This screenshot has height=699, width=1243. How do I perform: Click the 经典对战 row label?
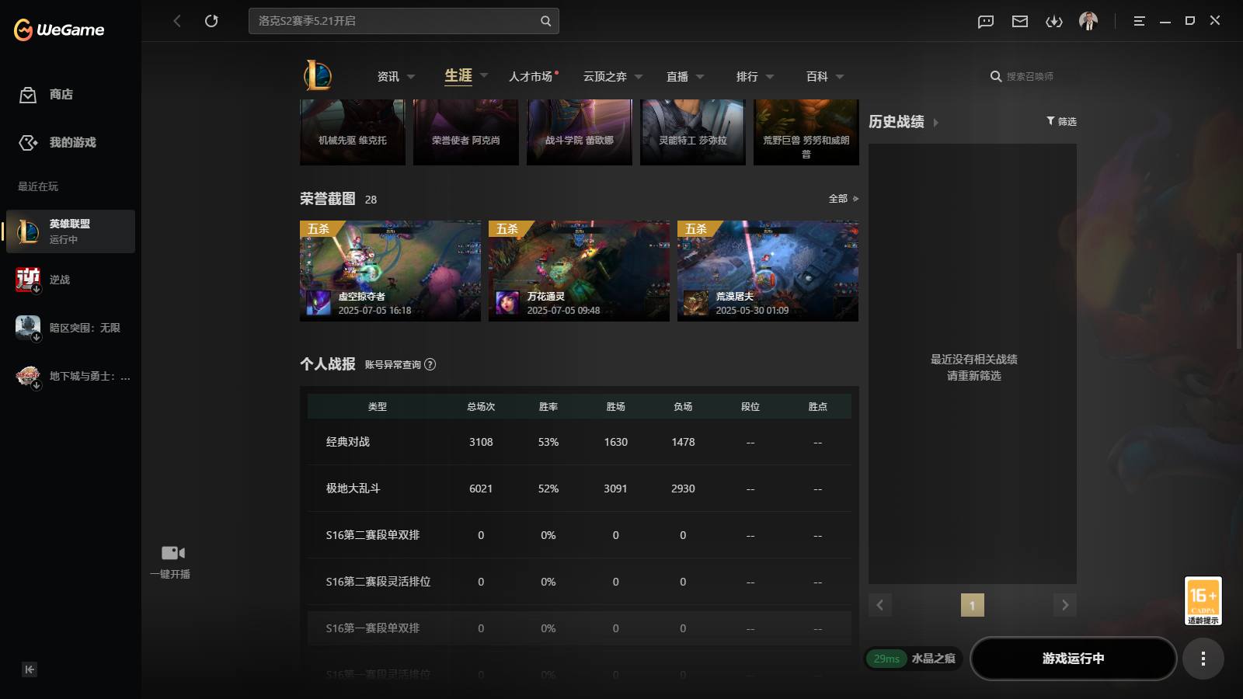click(x=348, y=442)
